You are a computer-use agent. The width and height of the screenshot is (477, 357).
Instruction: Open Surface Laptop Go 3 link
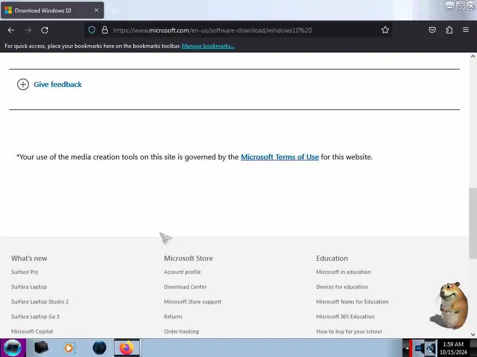(x=35, y=317)
